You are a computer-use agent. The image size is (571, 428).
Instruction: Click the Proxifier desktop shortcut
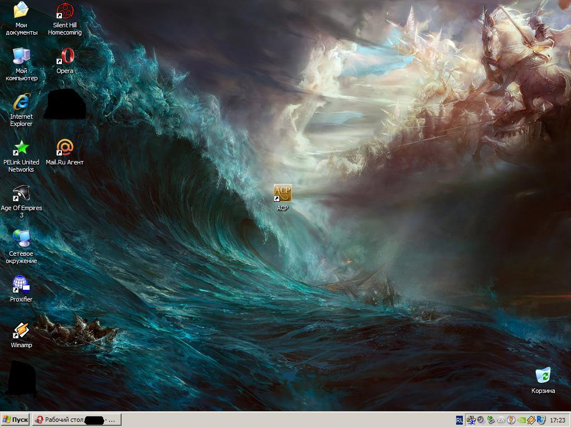21,285
